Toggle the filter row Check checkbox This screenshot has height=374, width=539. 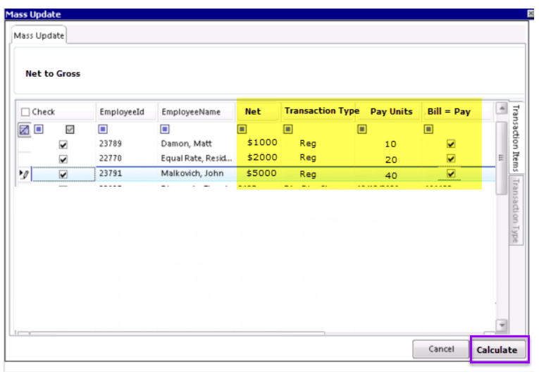pyautogui.click(x=70, y=130)
